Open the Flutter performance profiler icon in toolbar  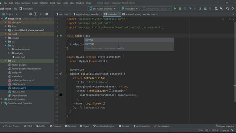[x=190, y=8]
